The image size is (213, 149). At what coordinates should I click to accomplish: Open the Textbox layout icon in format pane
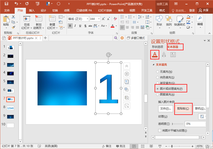click(173, 55)
